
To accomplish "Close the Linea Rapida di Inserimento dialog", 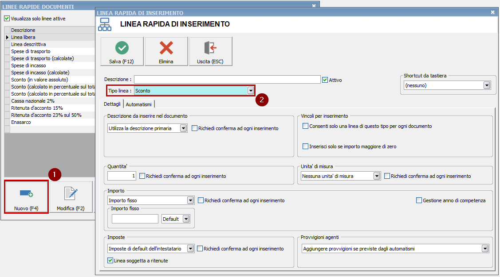I will 492,13.
